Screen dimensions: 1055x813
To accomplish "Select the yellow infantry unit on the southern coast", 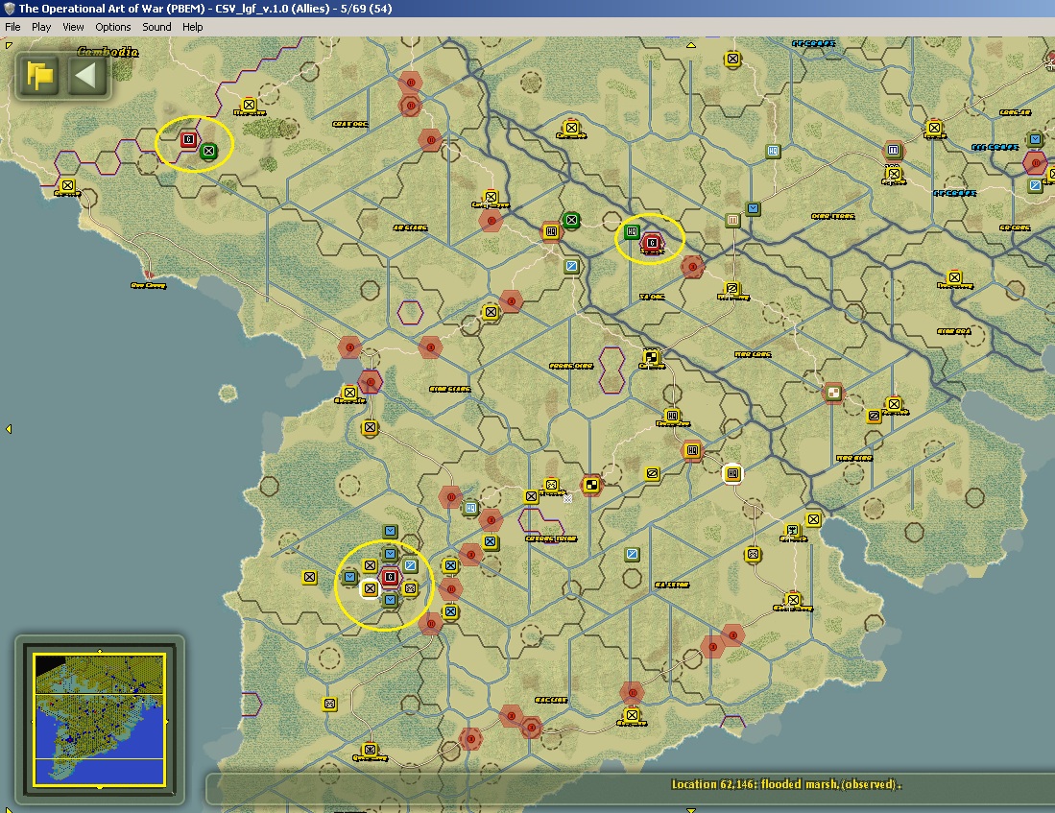I will point(631,715).
